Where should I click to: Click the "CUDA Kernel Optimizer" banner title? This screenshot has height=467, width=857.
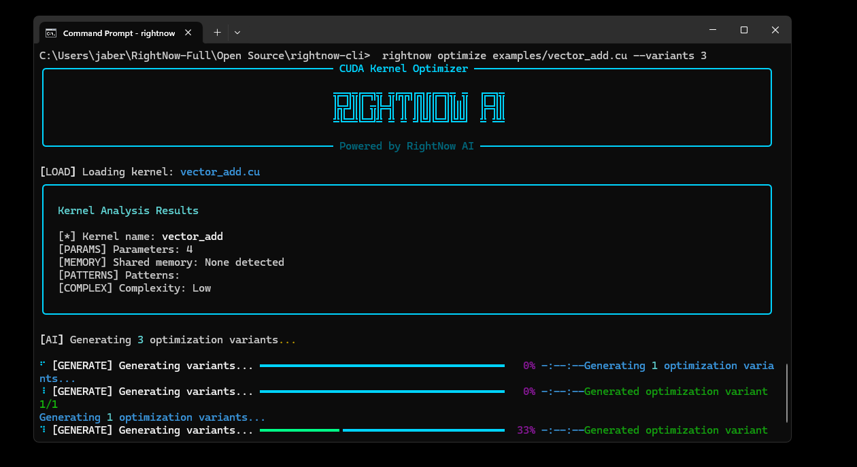pyautogui.click(x=403, y=69)
